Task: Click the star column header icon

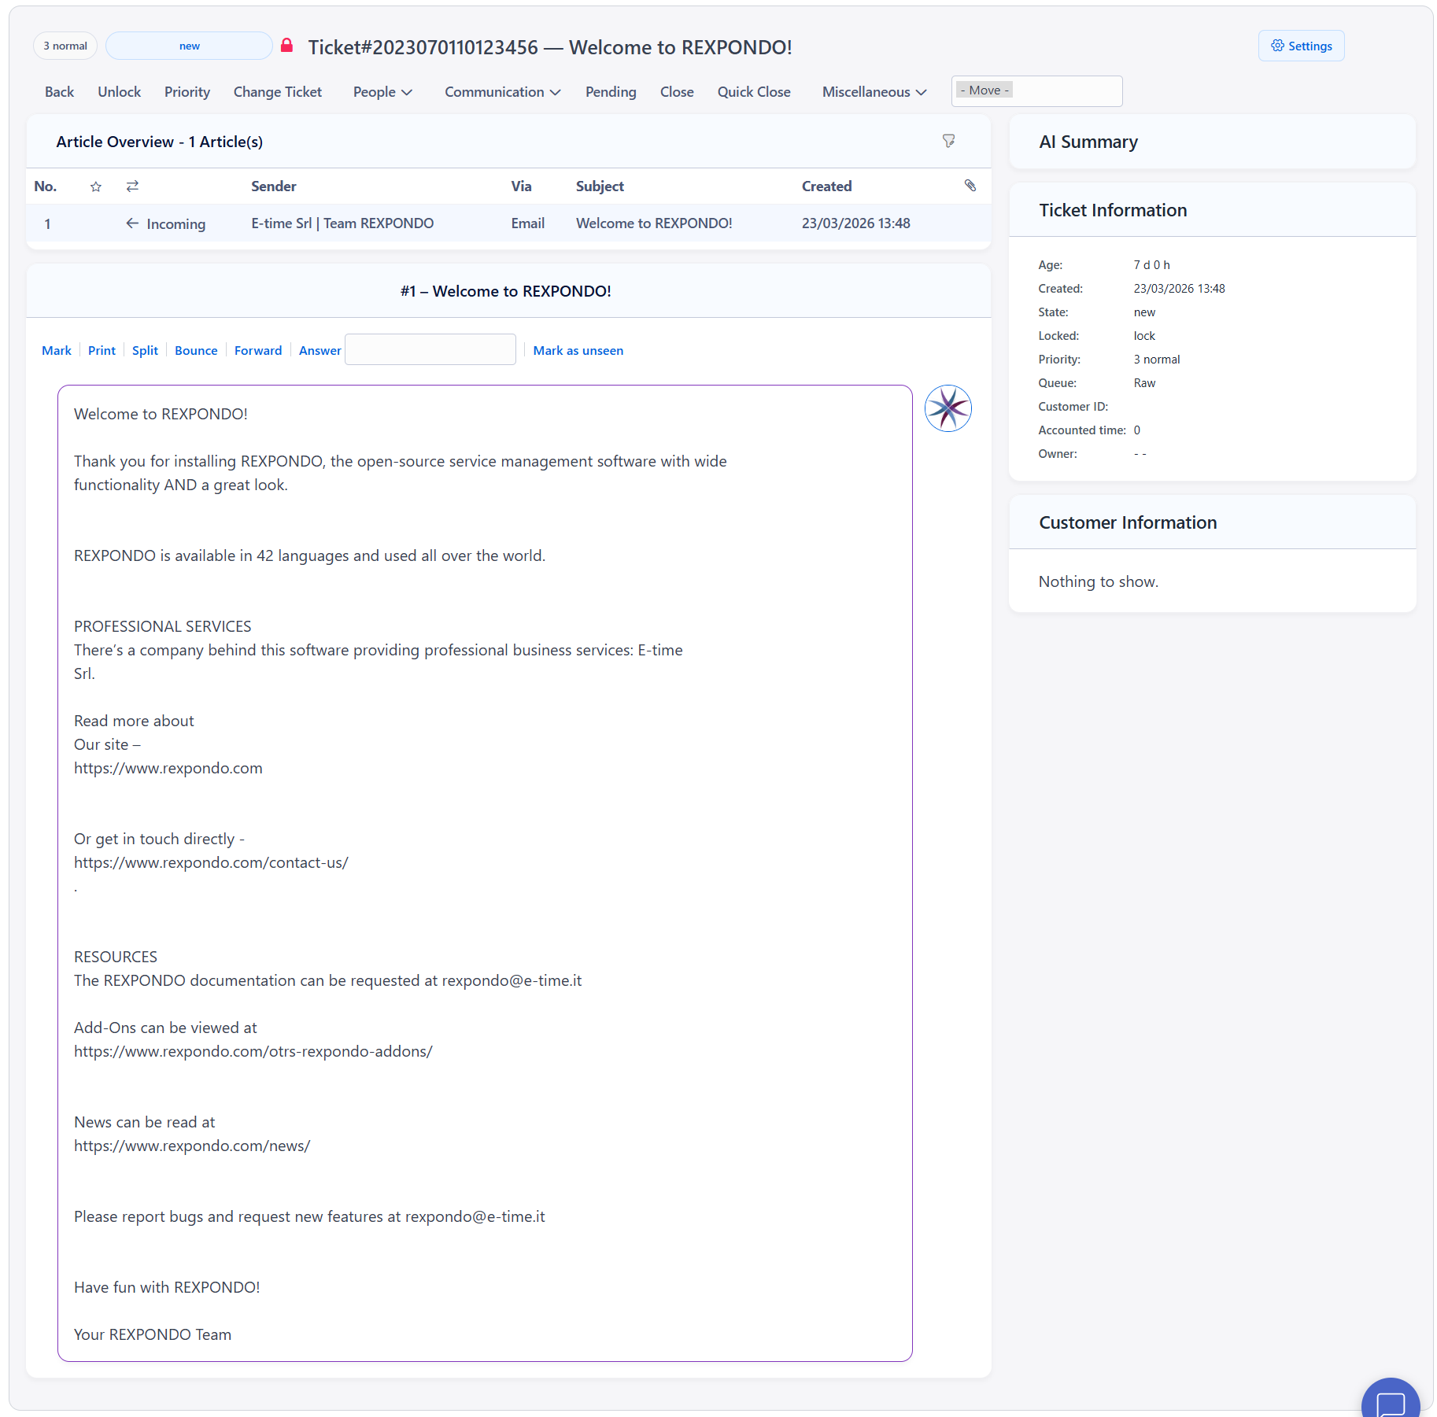Action: coord(96,186)
